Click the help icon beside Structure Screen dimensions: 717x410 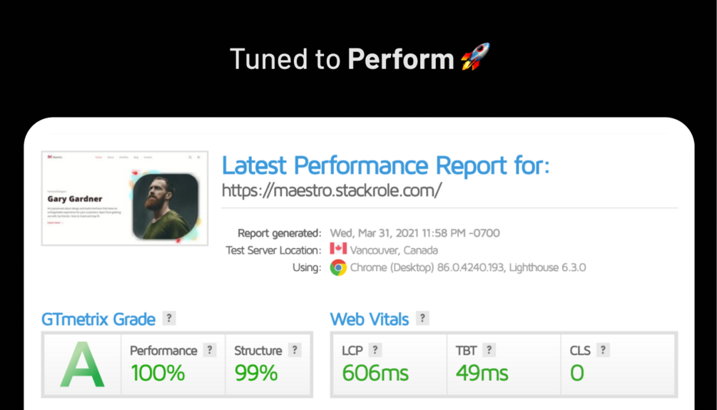[295, 350]
